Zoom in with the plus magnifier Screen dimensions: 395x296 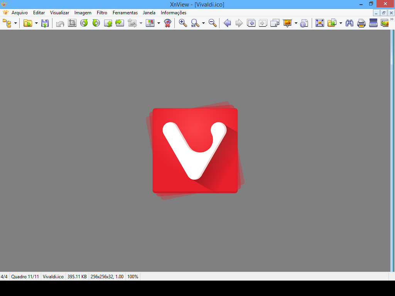(x=182, y=23)
